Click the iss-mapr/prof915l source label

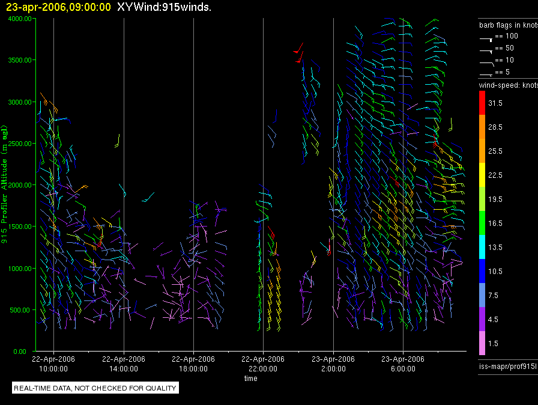[x=507, y=365]
